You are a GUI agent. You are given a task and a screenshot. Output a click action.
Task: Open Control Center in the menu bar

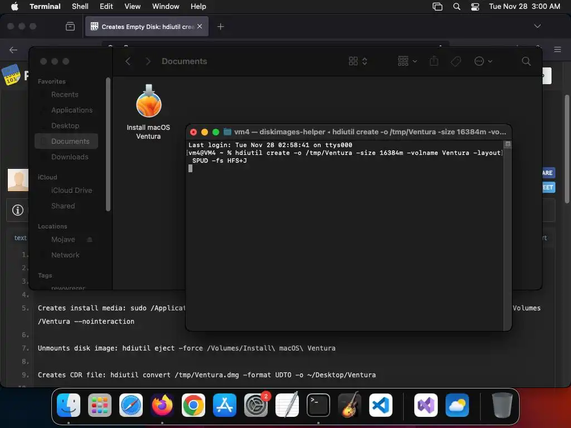[x=475, y=7]
